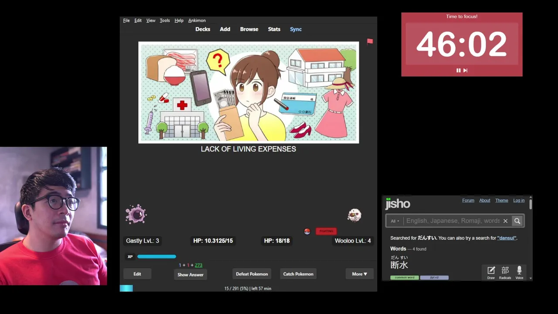
Task: Click the red Fighting type badge
Action: [x=326, y=231]
